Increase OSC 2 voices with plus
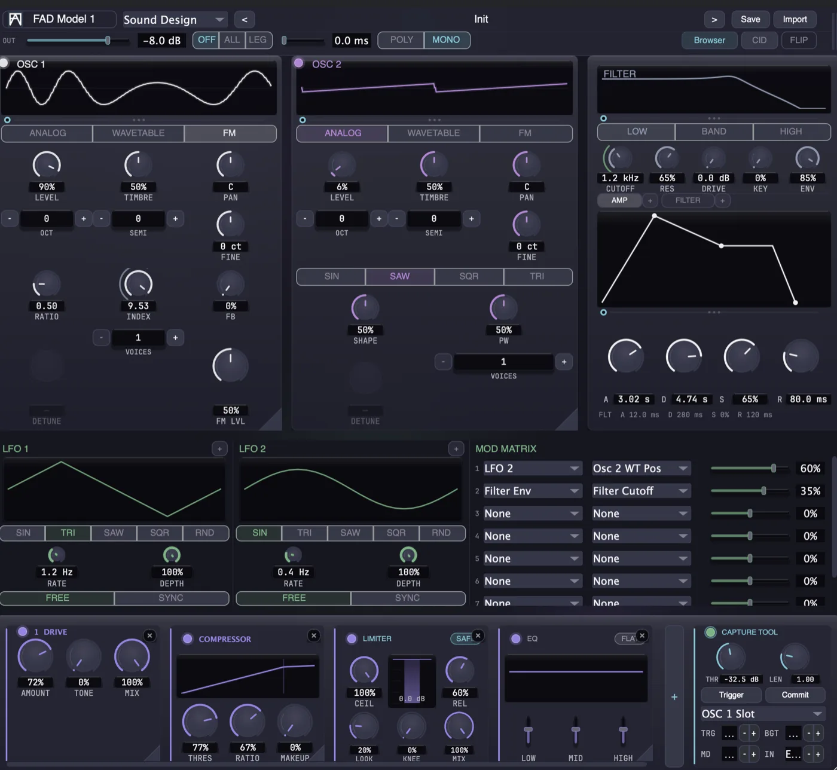This screenshot has width=837, height=770. (564, 362)
